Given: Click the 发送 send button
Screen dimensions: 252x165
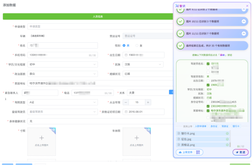Looking at the screenshot, I should 241,152.
